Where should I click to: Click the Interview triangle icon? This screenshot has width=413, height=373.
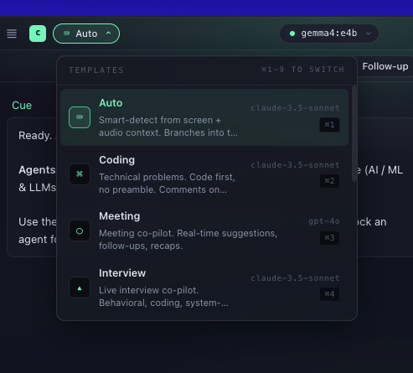click(x=80, y=288)
